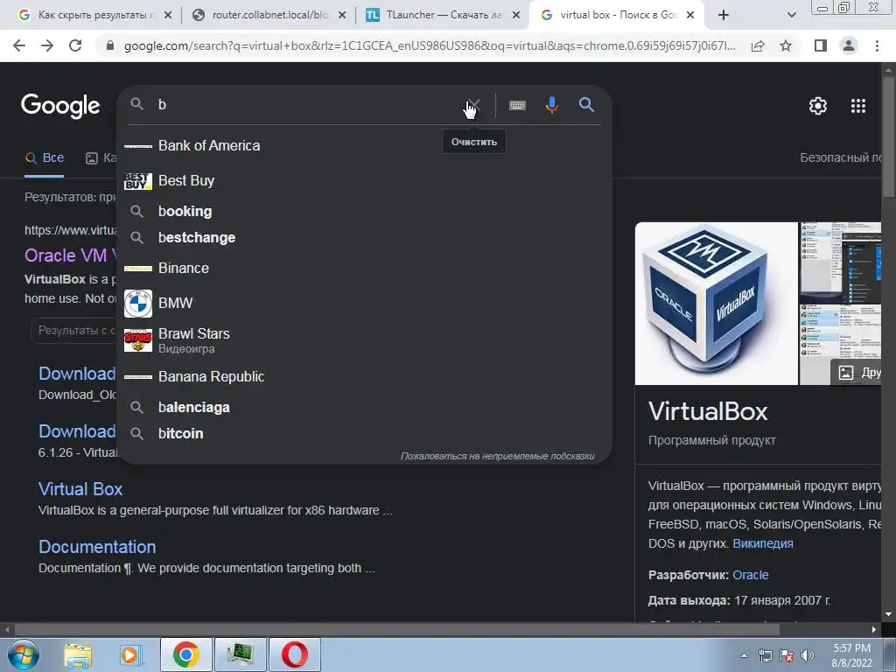This screenshot has width=896, height=672.
Task: Click the horizontal page scrollbar
Action: click(397, 629)
